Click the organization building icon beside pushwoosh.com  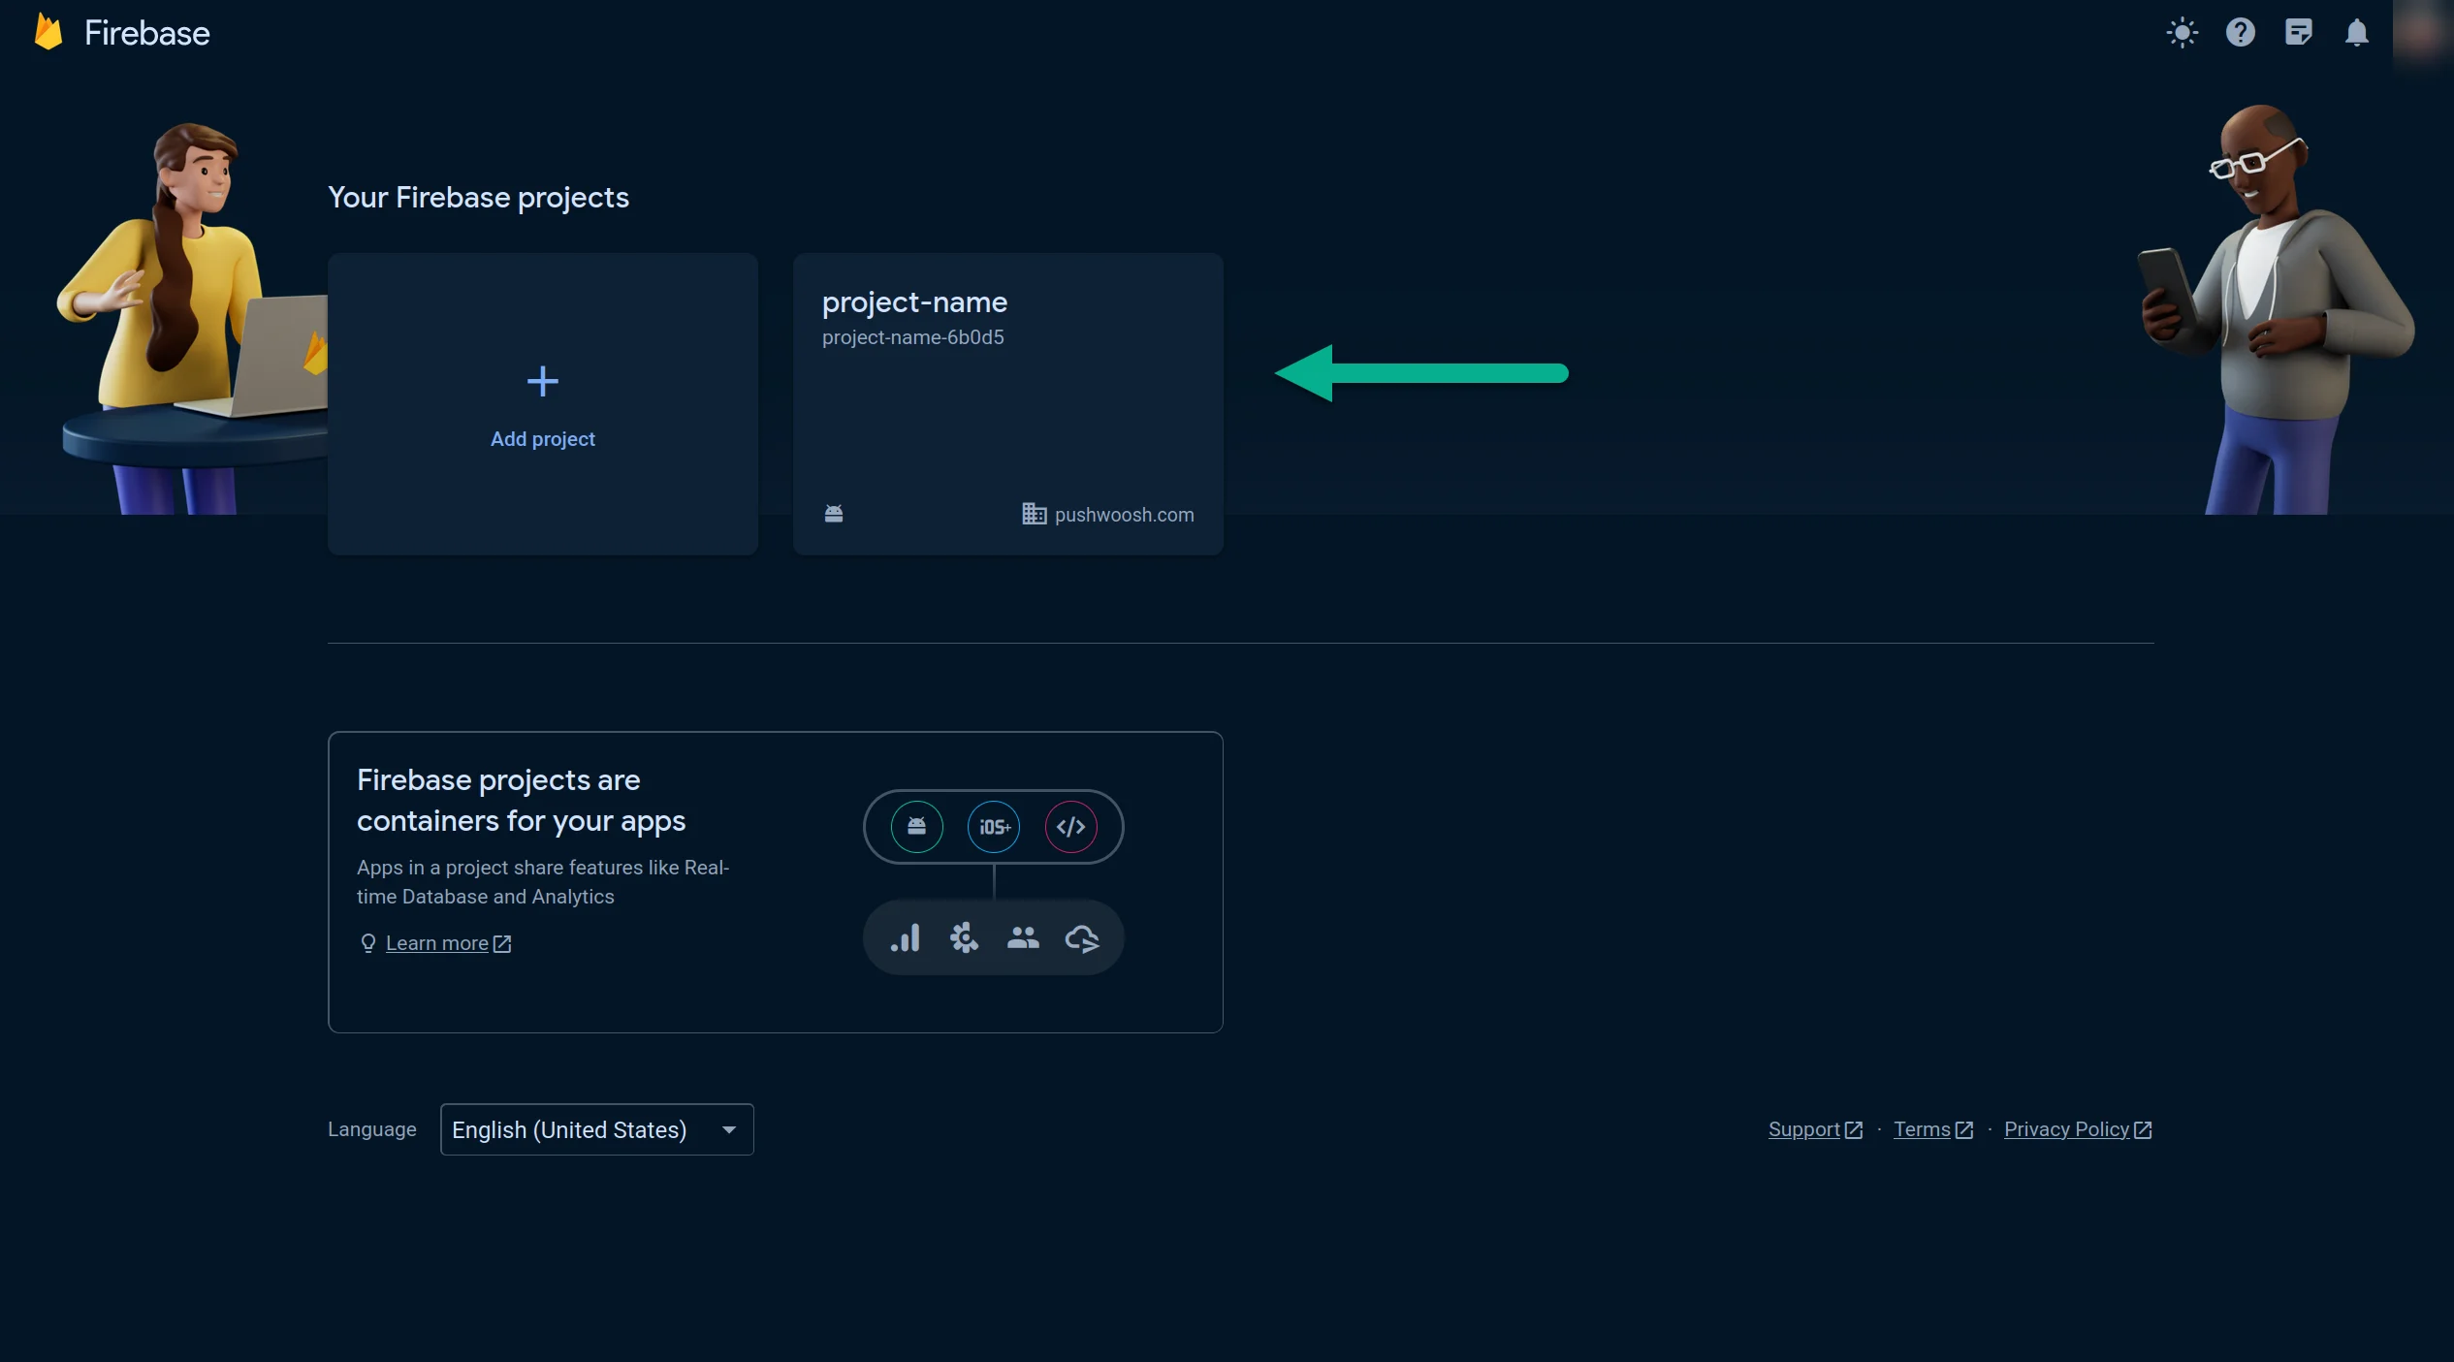pos(1032,514)
